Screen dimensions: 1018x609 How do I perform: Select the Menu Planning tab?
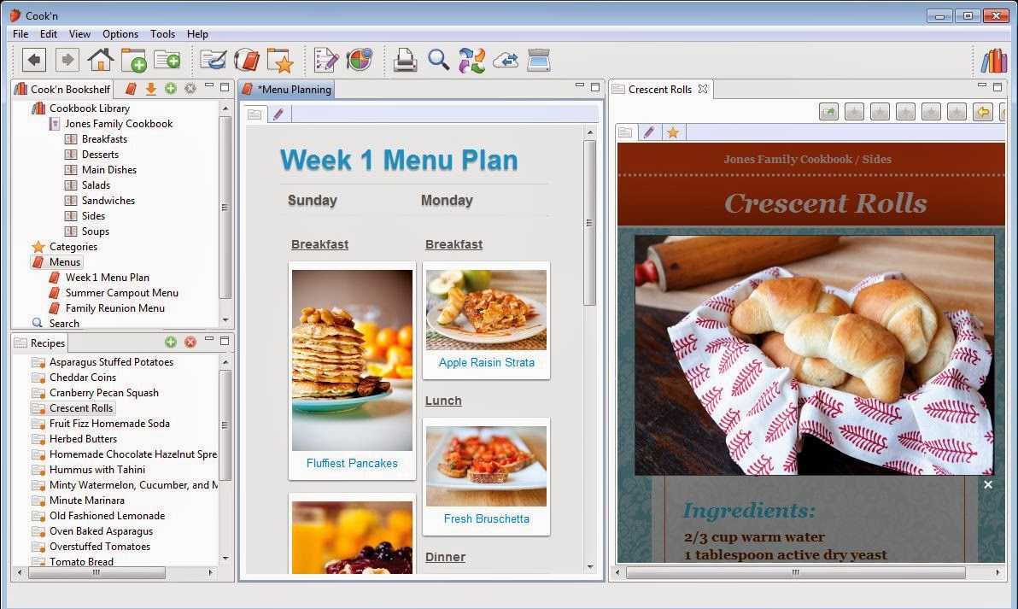tap(287, 89)
